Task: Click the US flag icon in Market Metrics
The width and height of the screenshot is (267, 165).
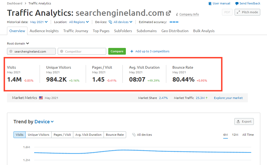Action: coord(41,98)
